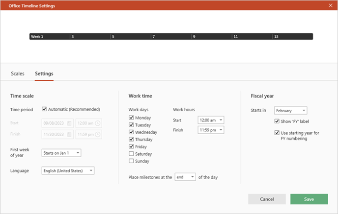Switch to the Scales tab
The image size is (338, 214).
click(x=18, y=73)
